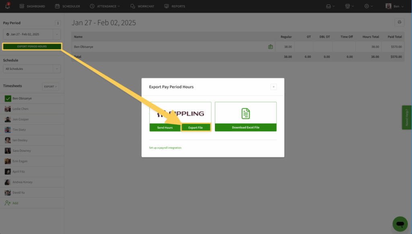Open the settings gear dropdown
This screenshot has width=412, height=234.
[x=368, y=6]
